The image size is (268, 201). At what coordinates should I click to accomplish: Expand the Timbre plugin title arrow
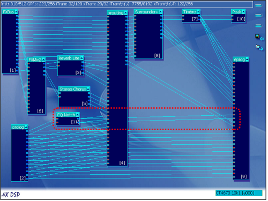[198, 12]
